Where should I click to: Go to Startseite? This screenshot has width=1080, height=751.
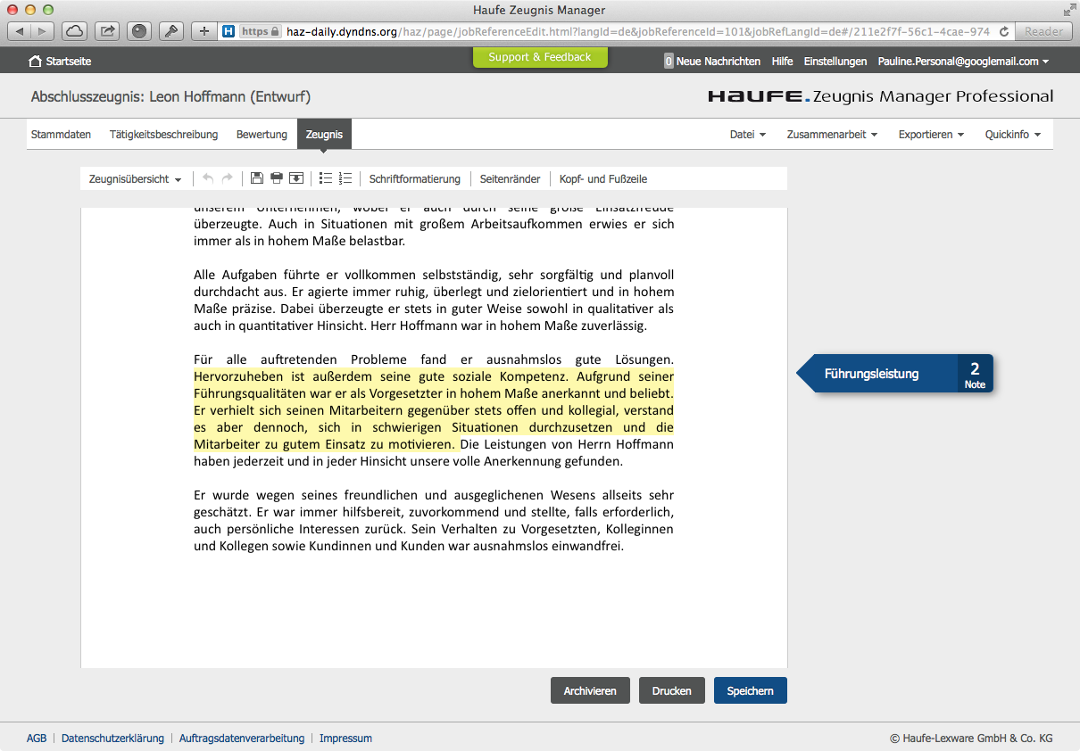(x=69, y=62)
